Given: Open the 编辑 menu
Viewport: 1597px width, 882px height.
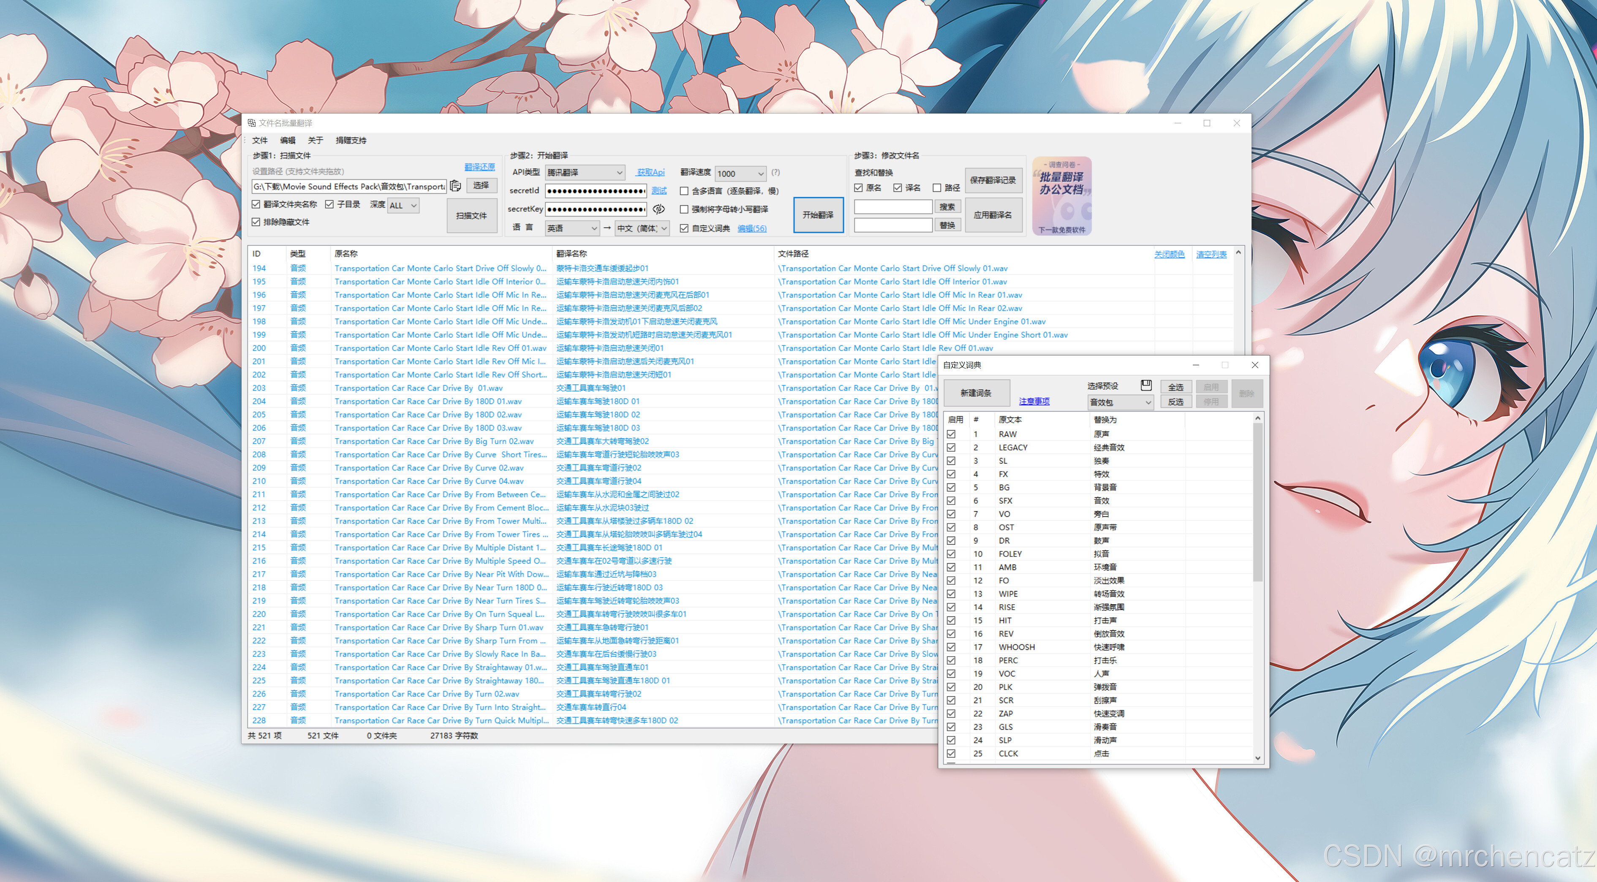Looking at the screenshot, I should [x=288, y=140].
